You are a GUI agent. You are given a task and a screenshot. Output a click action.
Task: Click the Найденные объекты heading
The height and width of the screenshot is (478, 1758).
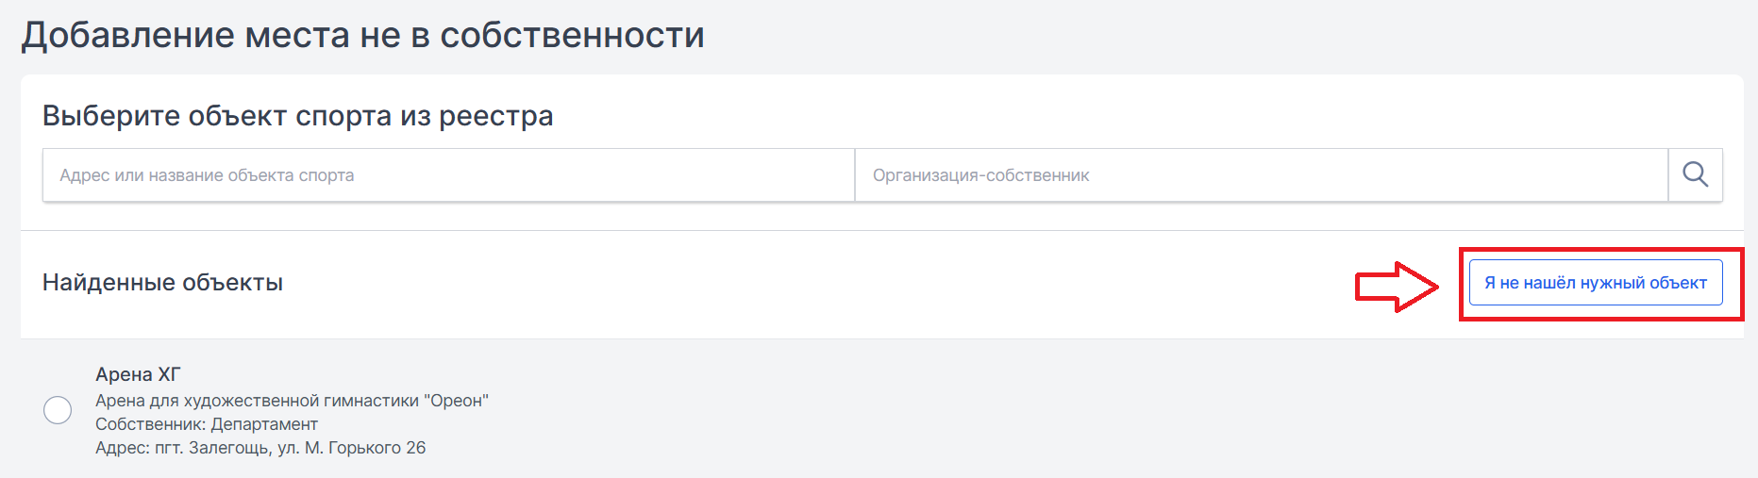[x=162, y=282]
